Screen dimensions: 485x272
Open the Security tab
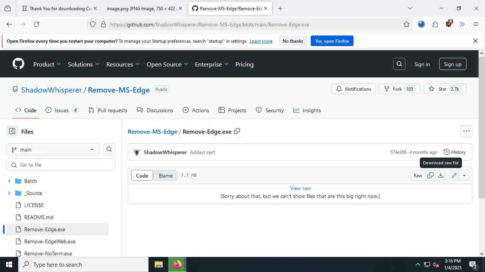pos(270,110)
